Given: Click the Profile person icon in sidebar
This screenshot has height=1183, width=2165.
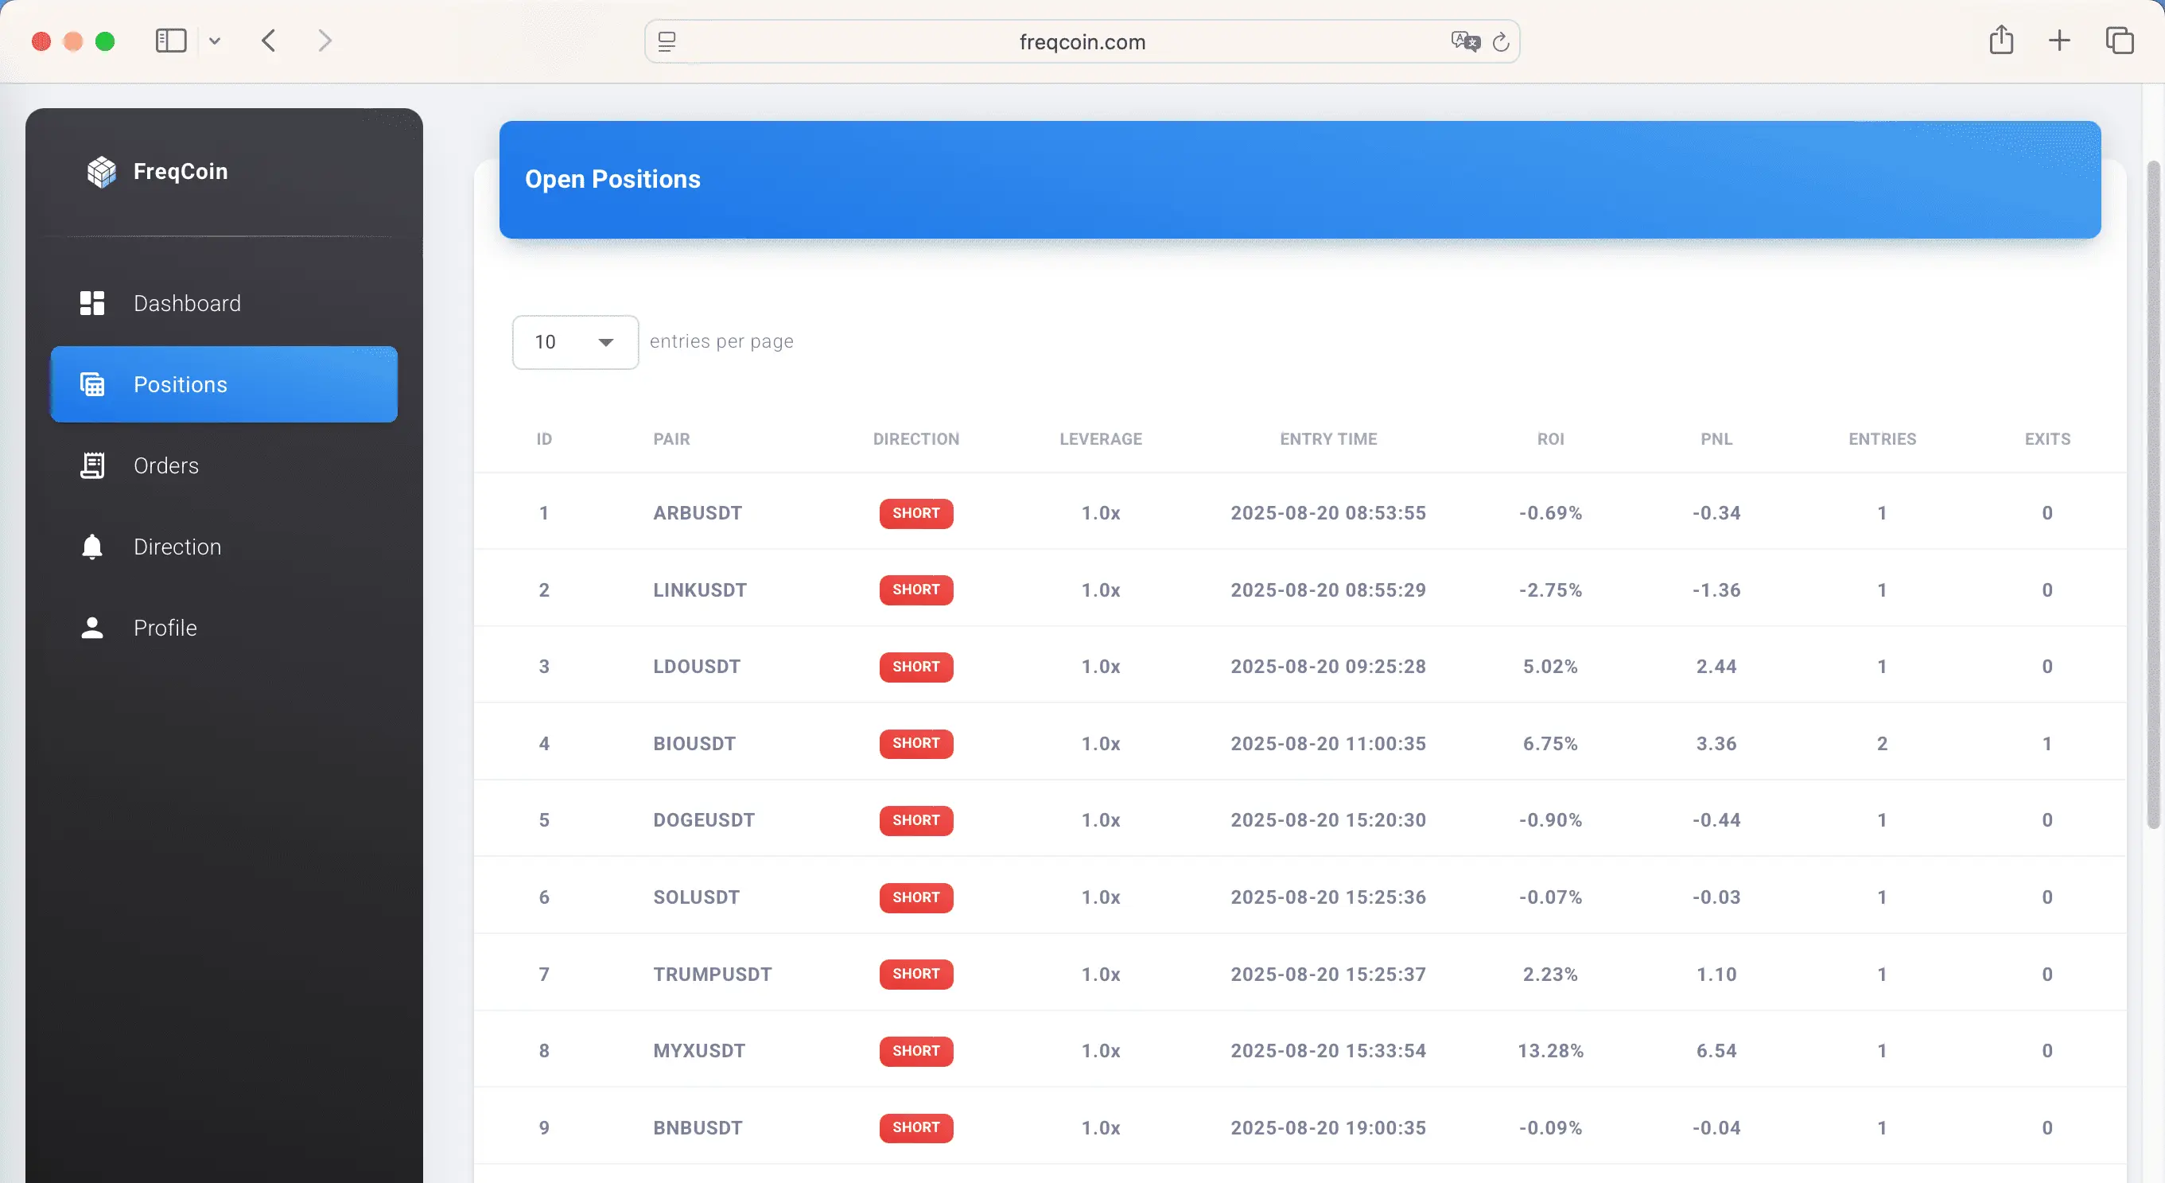Looking at the screenshot, I should click(92, 628).
